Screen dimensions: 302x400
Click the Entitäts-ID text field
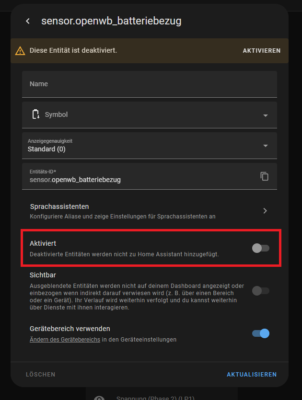[139, 180]
